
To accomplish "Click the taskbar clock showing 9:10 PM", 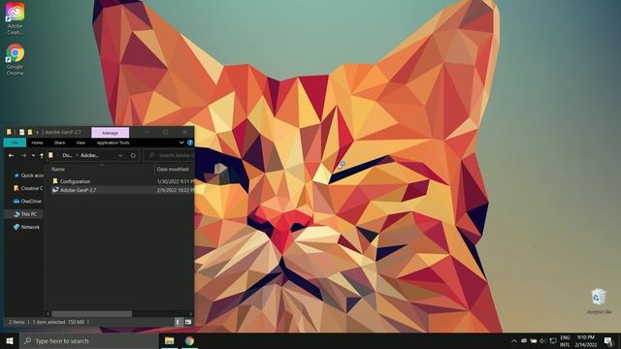I will [x=586, y=340].
